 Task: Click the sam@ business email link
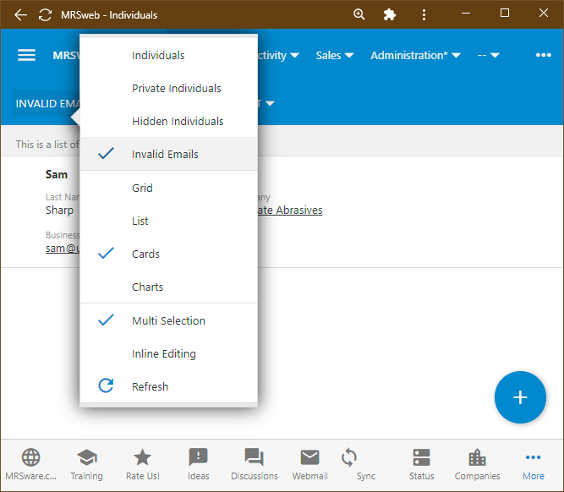(63, 249)
